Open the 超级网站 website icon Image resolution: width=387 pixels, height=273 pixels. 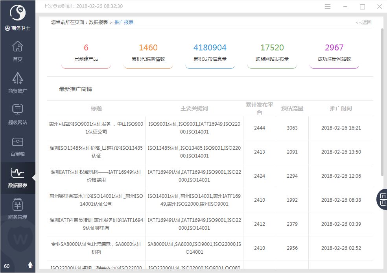[18, 113]
